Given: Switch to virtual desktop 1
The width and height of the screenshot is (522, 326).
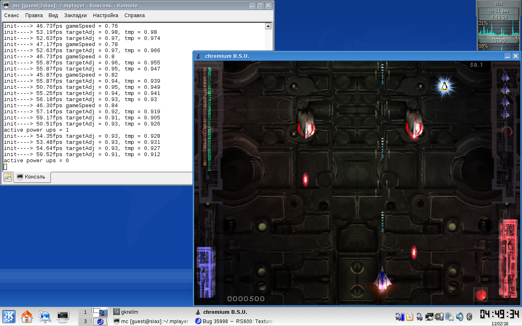Looking at the screenshot, I should click(86, 312).
